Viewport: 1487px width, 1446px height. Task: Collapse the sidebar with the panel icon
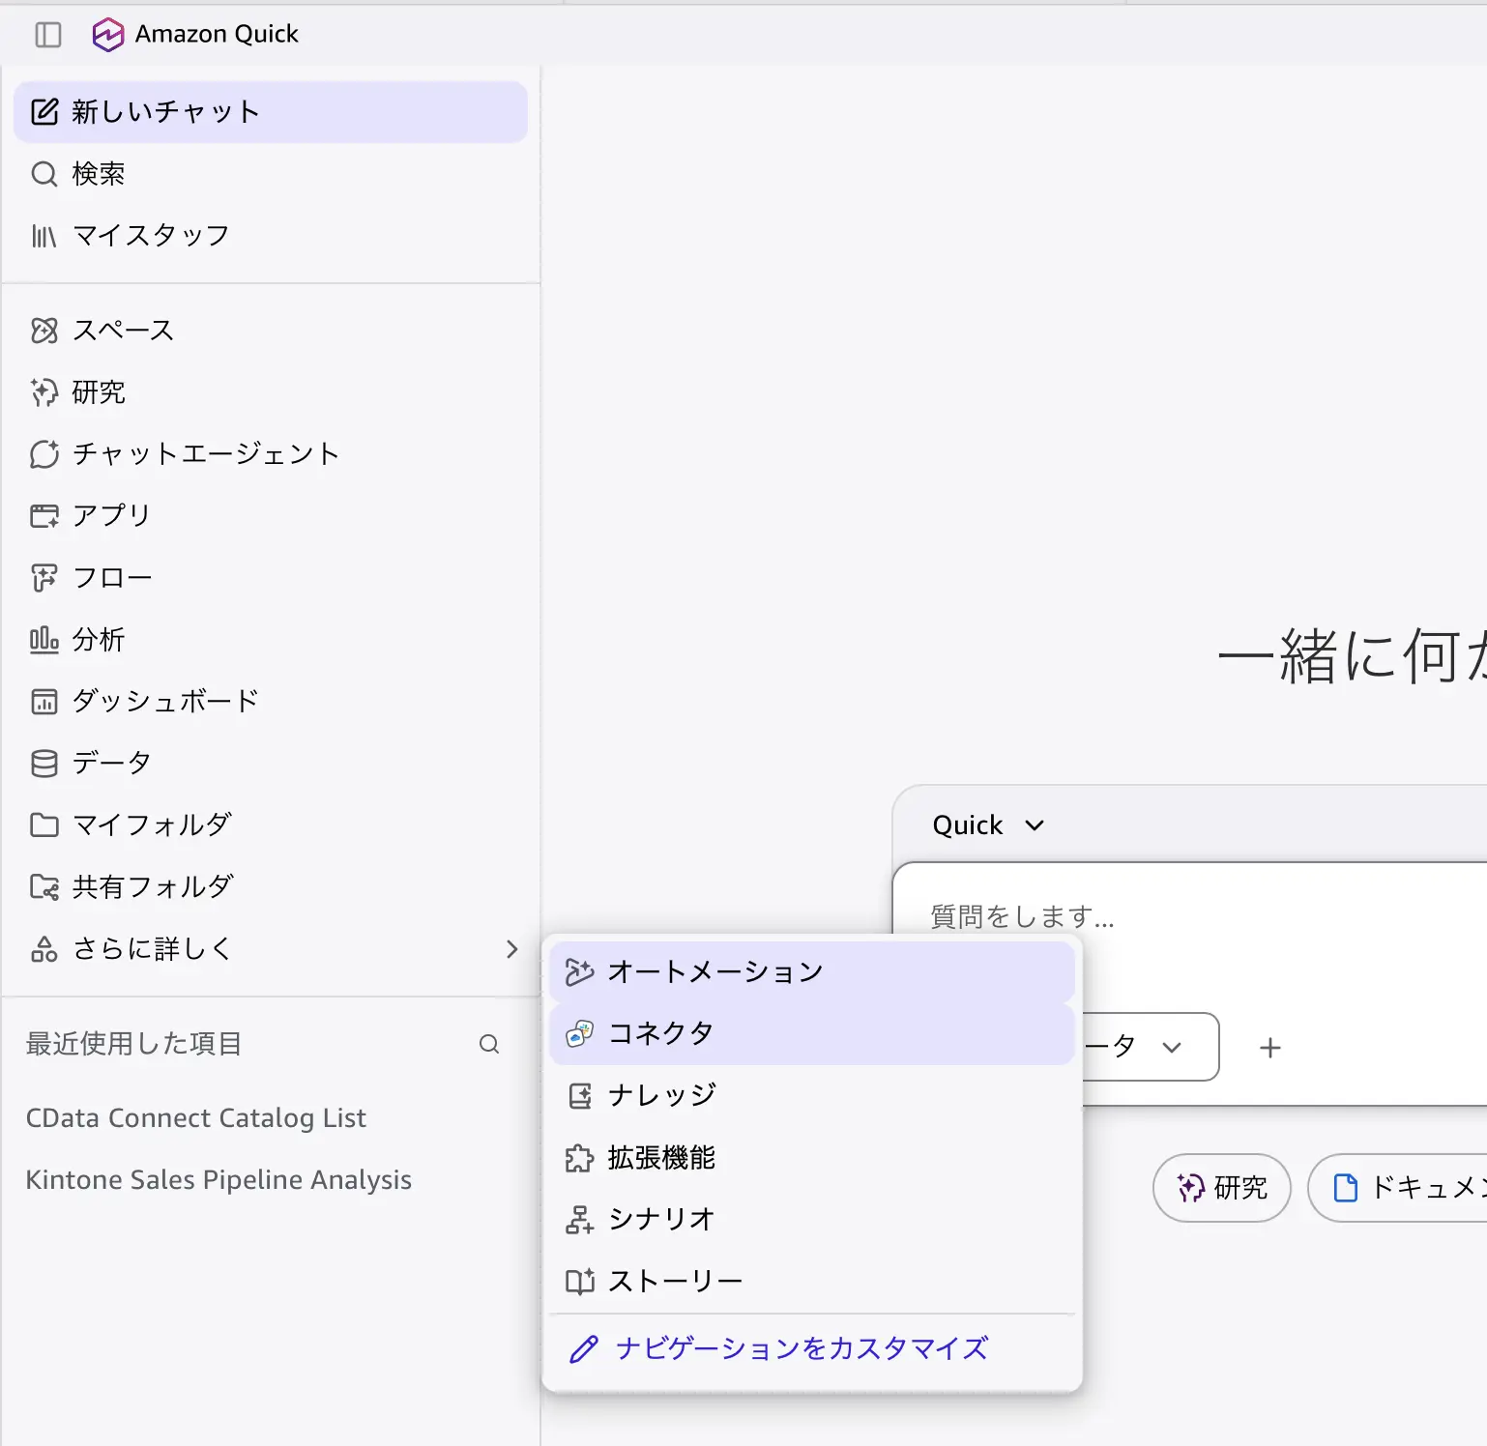(47, 35)
